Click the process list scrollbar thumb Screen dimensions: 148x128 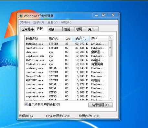(111, 48)
